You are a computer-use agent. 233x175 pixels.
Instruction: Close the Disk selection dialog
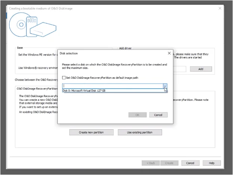(x=169, y=53)
